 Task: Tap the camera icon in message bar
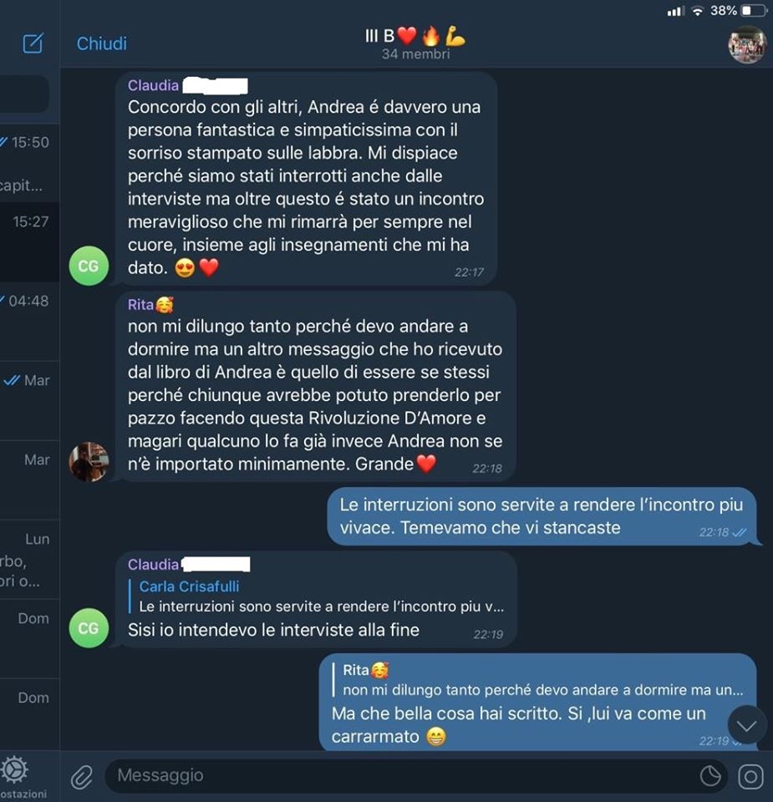[750, 776]
